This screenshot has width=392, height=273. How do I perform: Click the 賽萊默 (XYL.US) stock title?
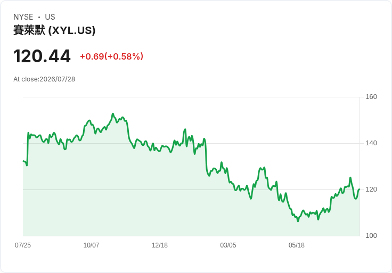point(54,30)
